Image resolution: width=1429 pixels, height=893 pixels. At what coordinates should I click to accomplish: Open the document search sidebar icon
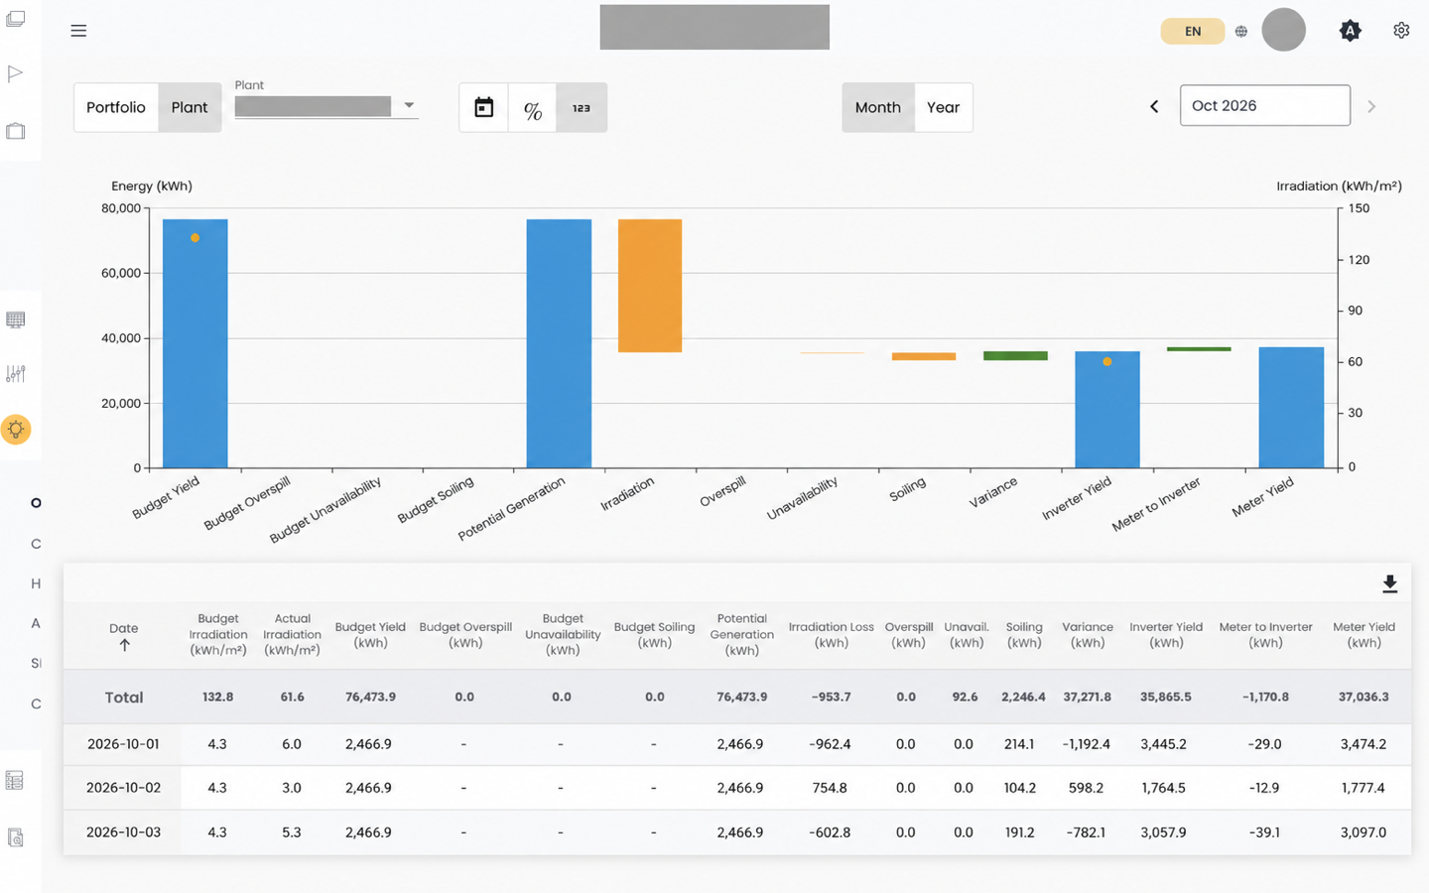tap(16, 838)
